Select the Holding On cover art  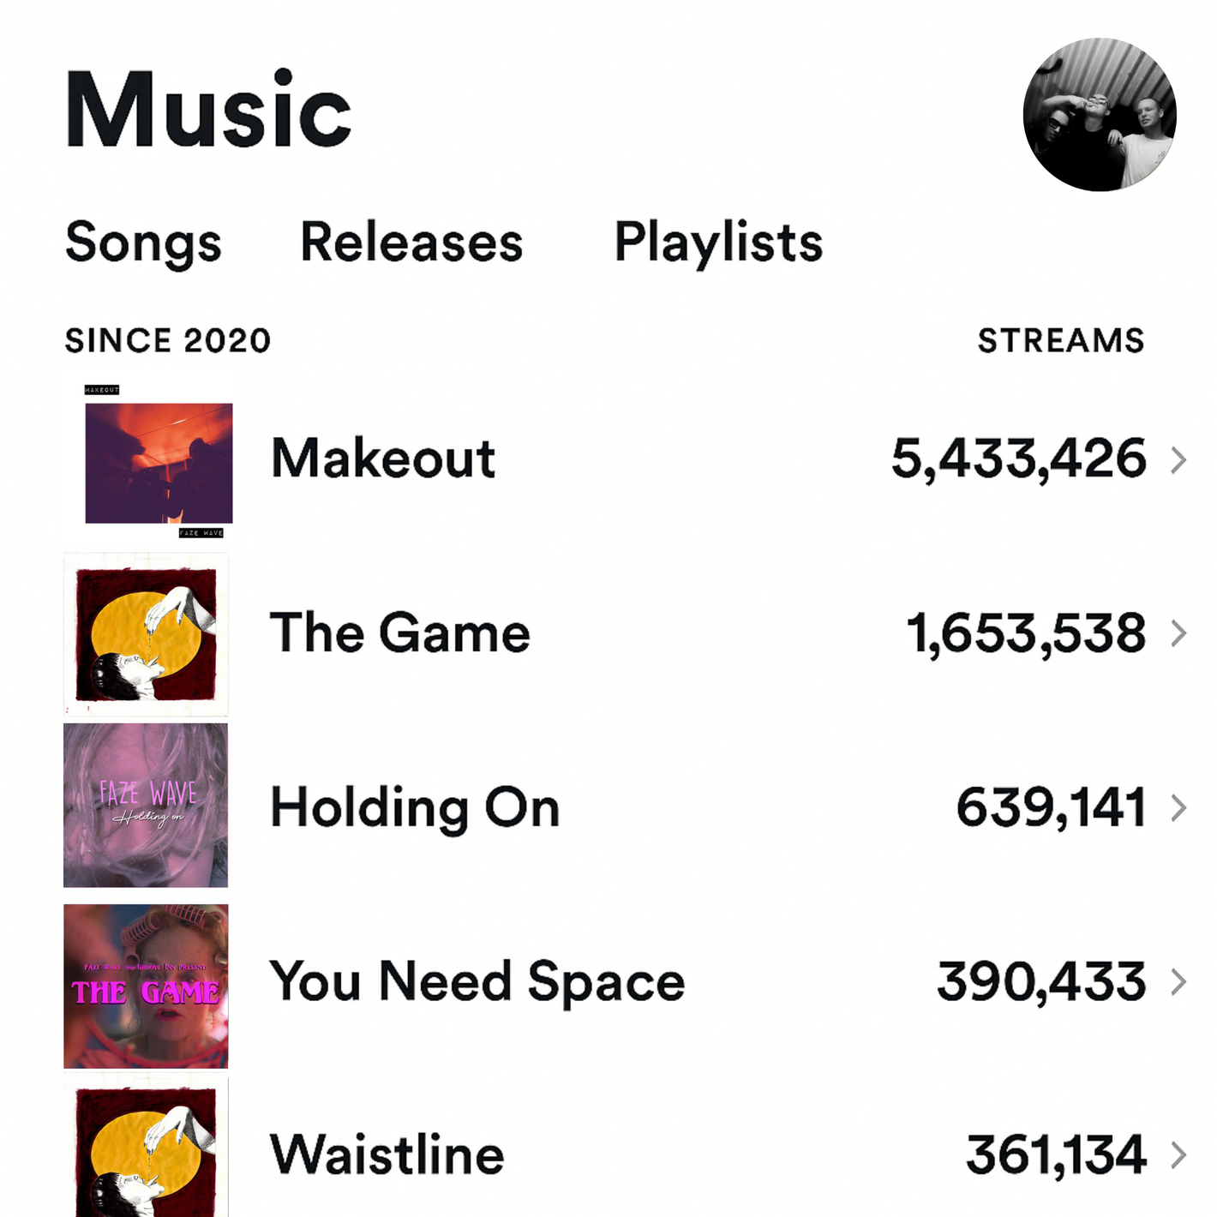(x=147, y=806)
